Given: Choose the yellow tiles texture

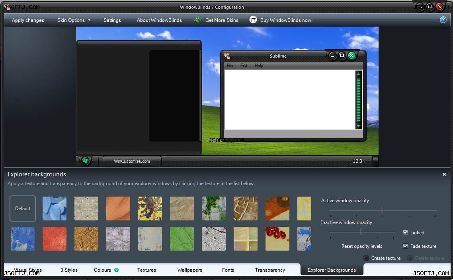Looking at the screenshot, I should pyautogui.click(x=304, y=209).
